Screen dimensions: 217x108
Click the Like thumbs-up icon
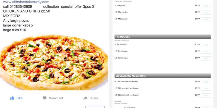(x=12, y=98)
